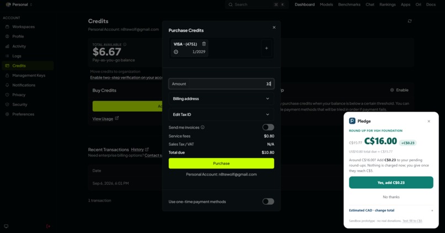Click the Test: fill to C$5 link
Image resolution: width=445 pixels, height=233 pixels.
pos(412,221)
